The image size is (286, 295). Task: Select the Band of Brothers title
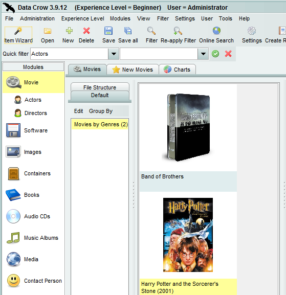pos(162,176)
